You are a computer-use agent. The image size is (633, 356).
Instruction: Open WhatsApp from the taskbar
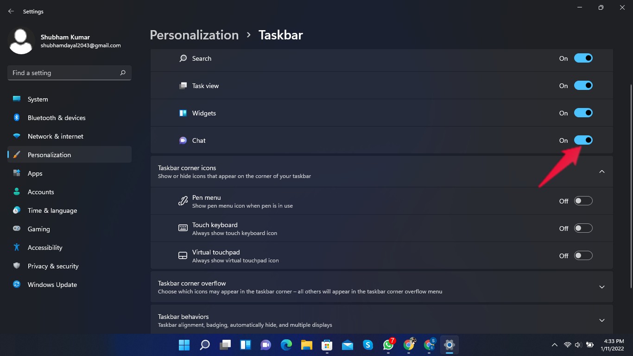click(388, 345)
